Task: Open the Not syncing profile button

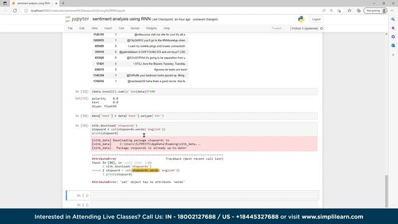Action: (x=376, y=11)
